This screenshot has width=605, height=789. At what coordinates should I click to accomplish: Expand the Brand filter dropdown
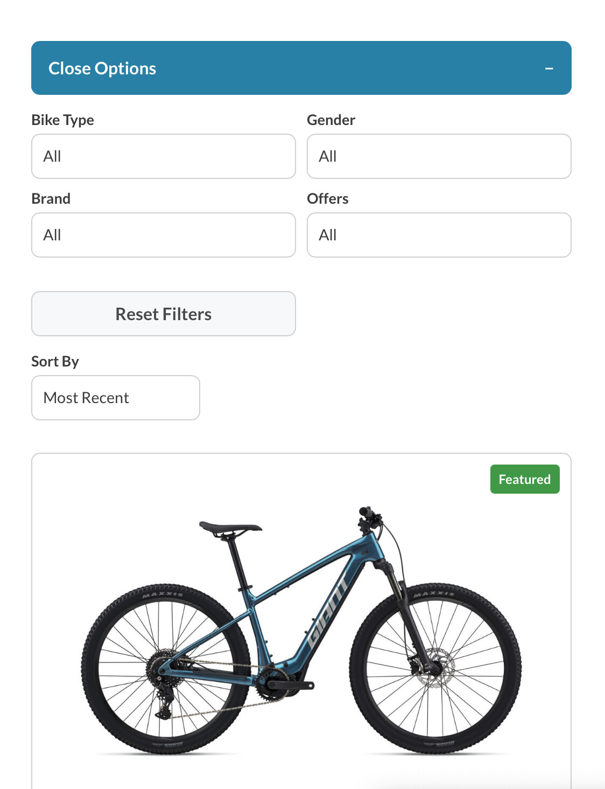pos(164,235)
